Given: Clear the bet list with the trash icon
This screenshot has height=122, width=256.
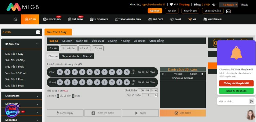Looking at the screenshot, I should coord(203,74).
